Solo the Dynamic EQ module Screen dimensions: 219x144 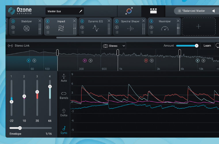click(x=82, y=27)
